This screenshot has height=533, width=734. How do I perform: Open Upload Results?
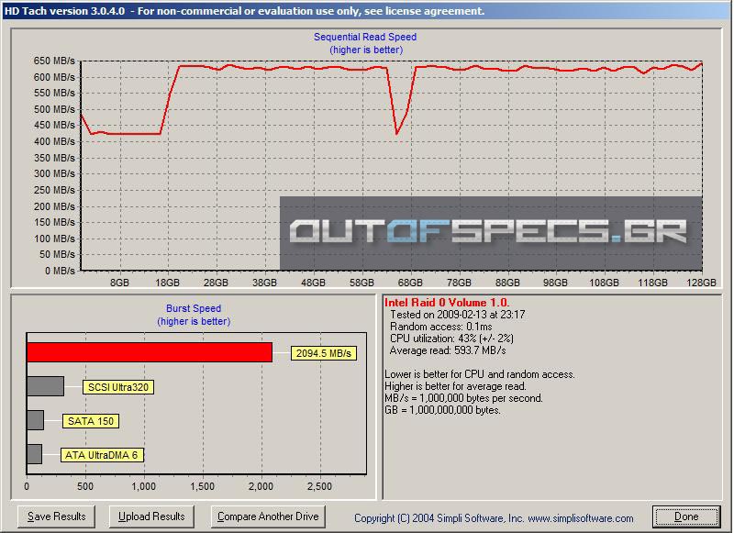(151, 516)
